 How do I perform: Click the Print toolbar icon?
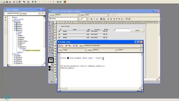click(x=10, y=2)
